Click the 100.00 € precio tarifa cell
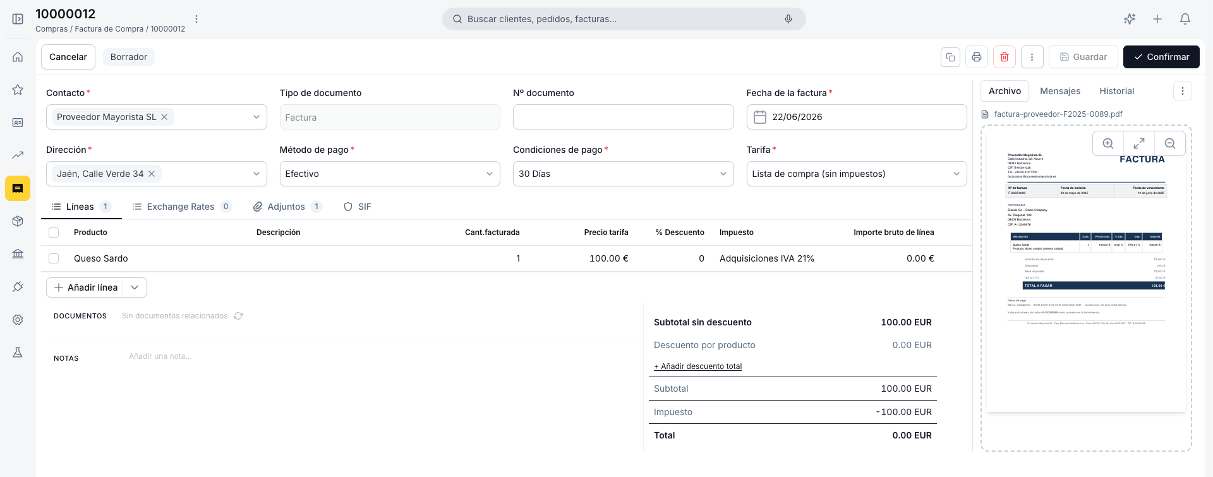Image resolution: width=1213 pixels, height=477 pixels. 608,258
